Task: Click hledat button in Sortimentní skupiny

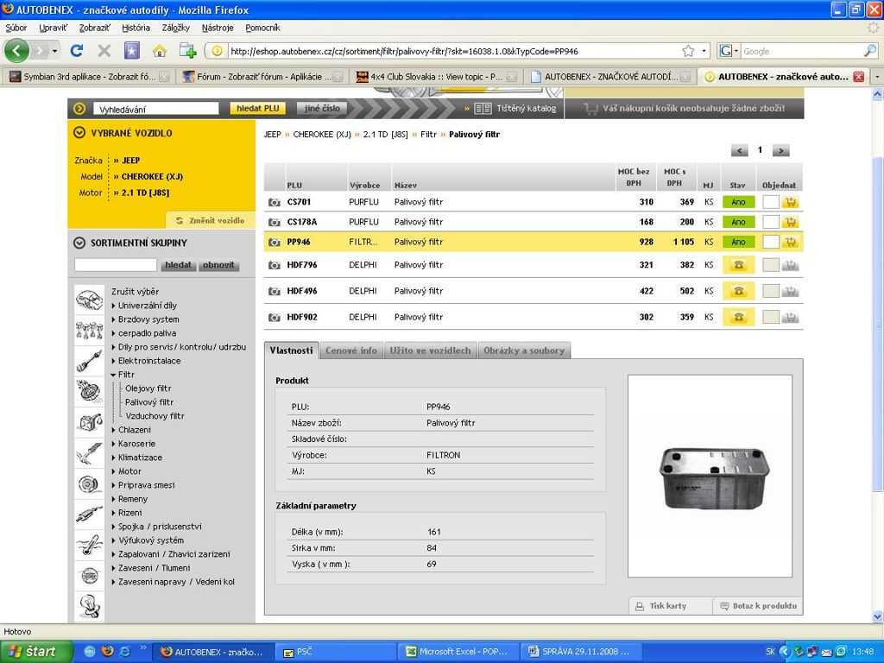Action: pos(178,265)
